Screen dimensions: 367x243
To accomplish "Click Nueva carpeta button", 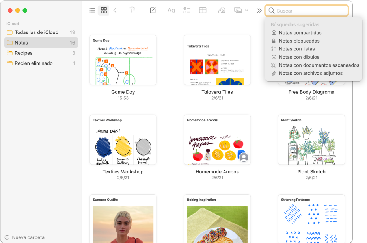I will click(24, 237).
